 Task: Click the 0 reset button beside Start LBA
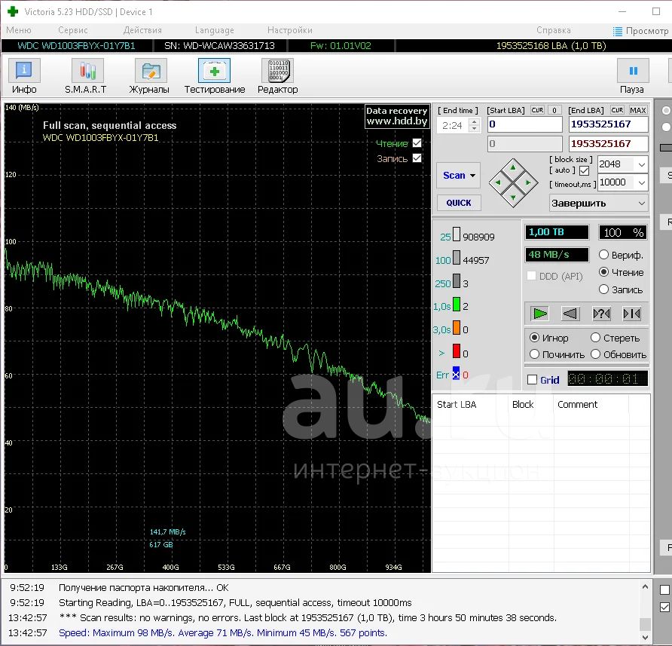click(554, 110)
